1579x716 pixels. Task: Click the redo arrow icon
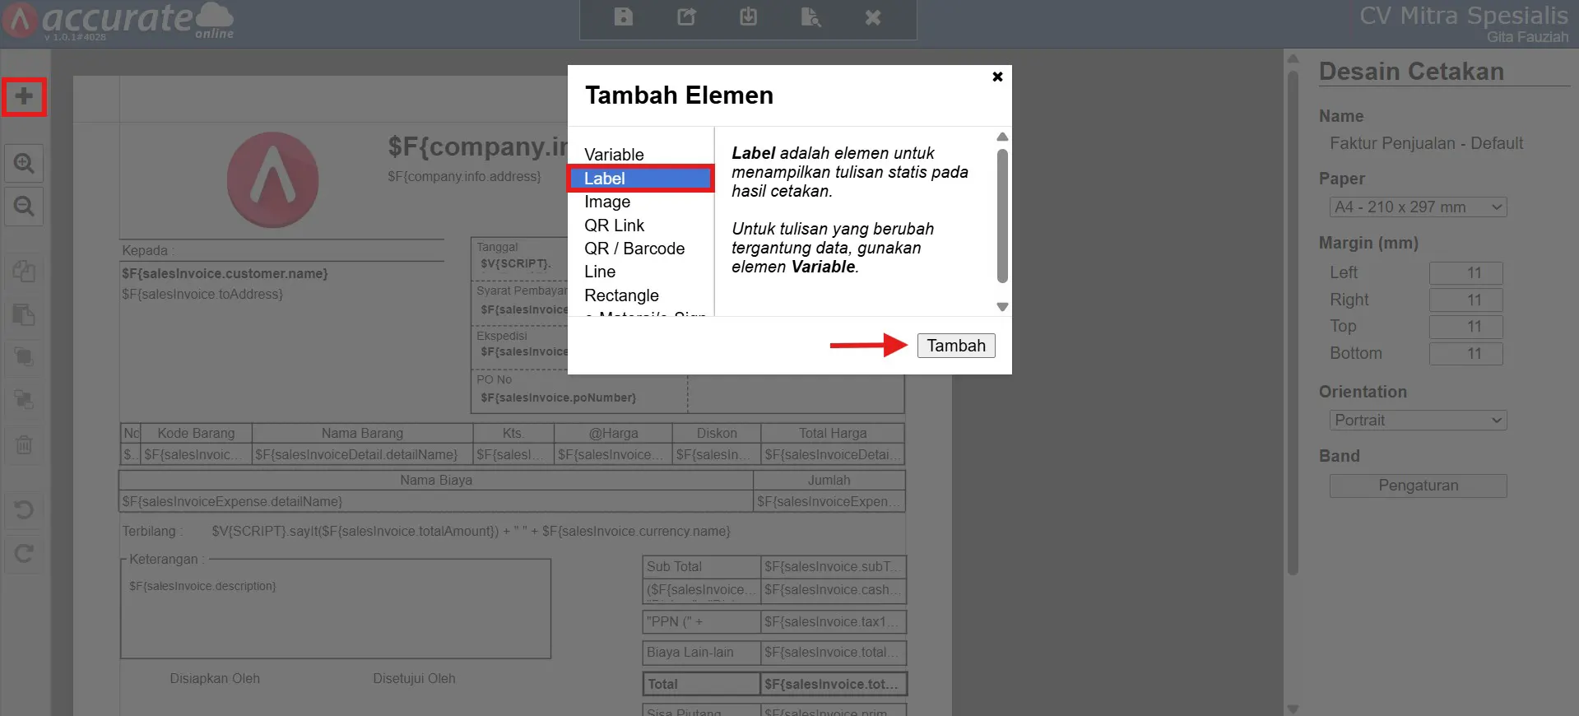pos(24,553)
